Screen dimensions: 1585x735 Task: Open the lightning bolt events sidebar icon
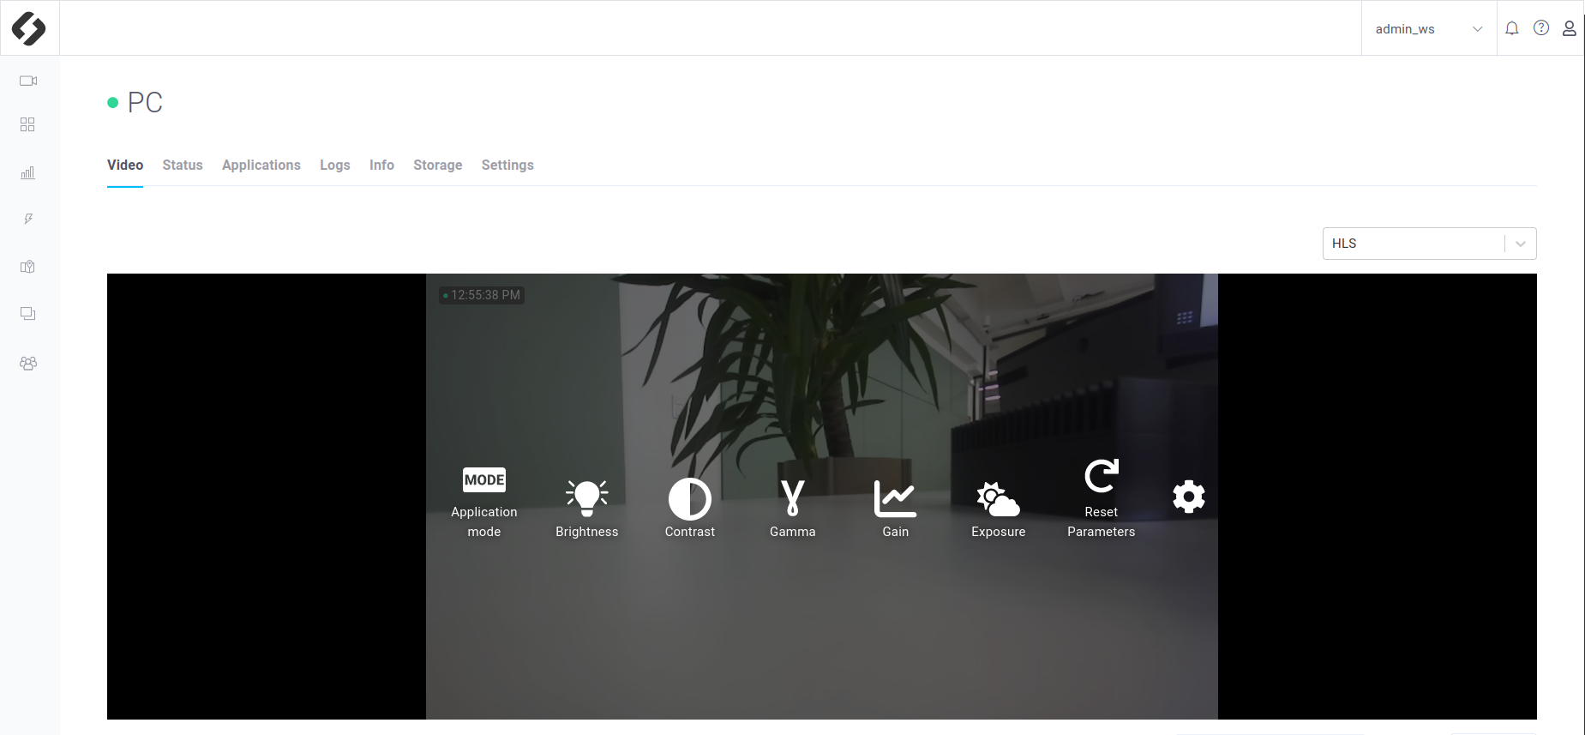coord(28,219)
